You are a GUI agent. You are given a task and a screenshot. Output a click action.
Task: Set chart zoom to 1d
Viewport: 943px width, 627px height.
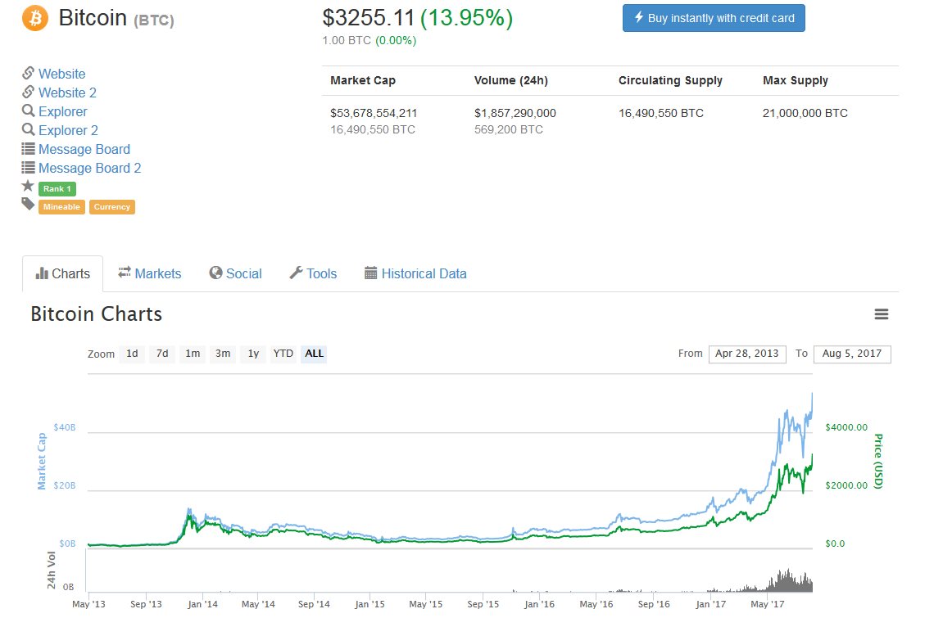tap(132, 354)
